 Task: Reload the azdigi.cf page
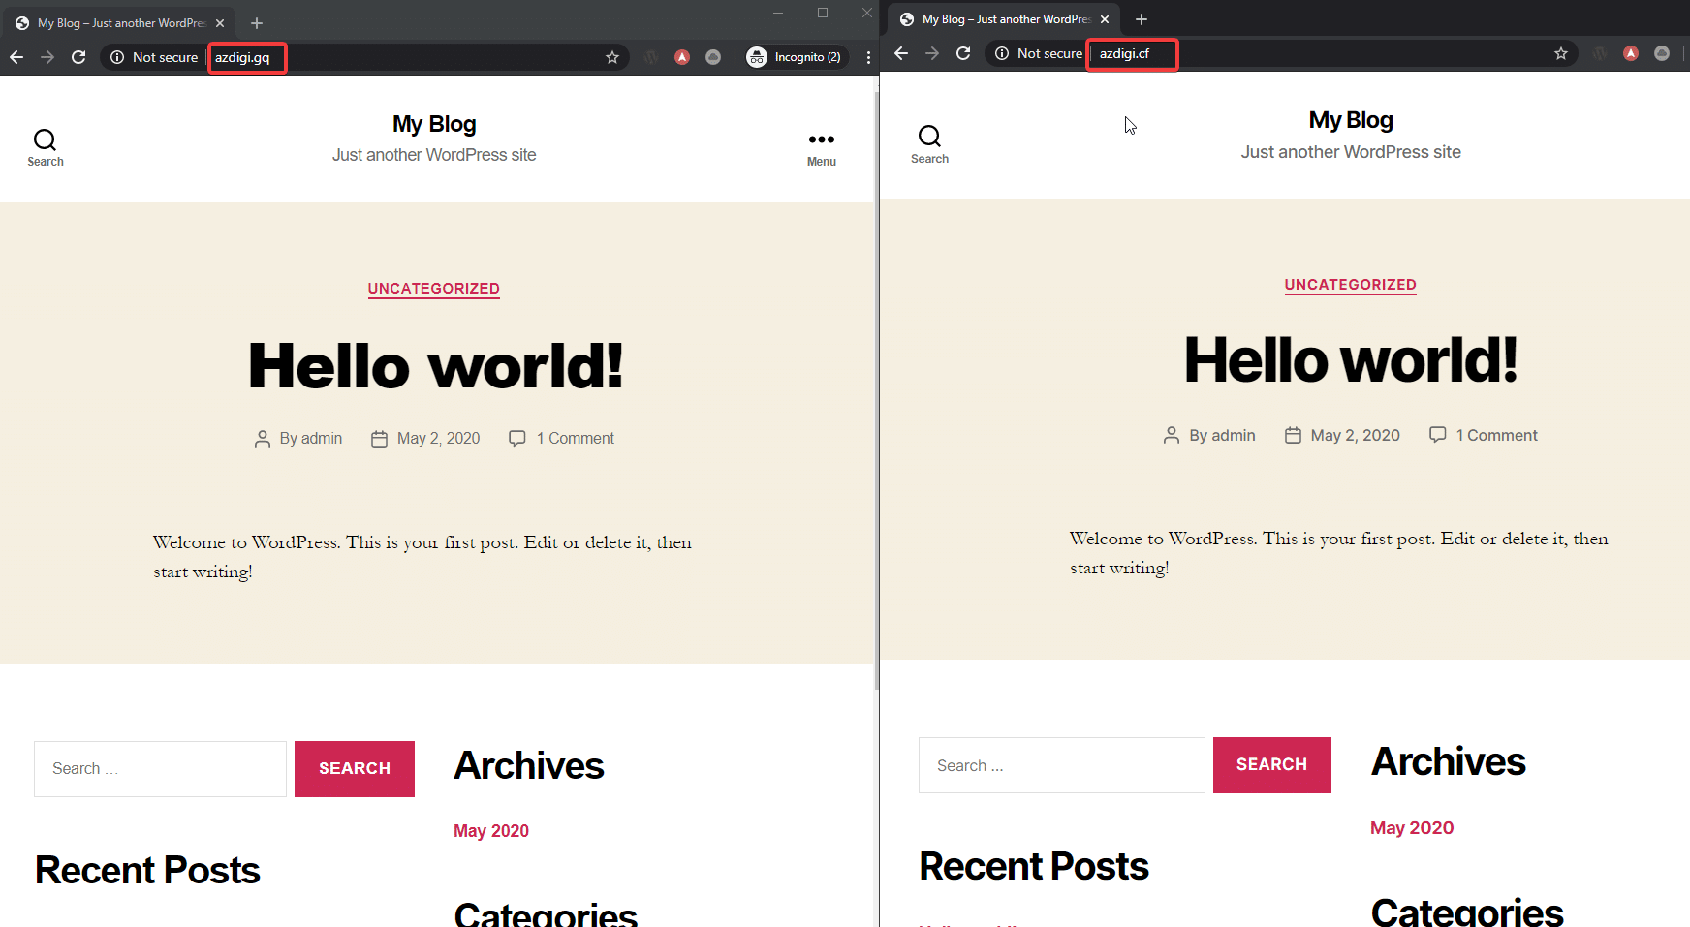click(x=963, y=53)
